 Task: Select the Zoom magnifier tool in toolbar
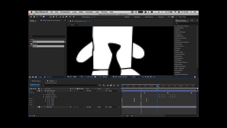pyautogui.click(x=37, y=17)
